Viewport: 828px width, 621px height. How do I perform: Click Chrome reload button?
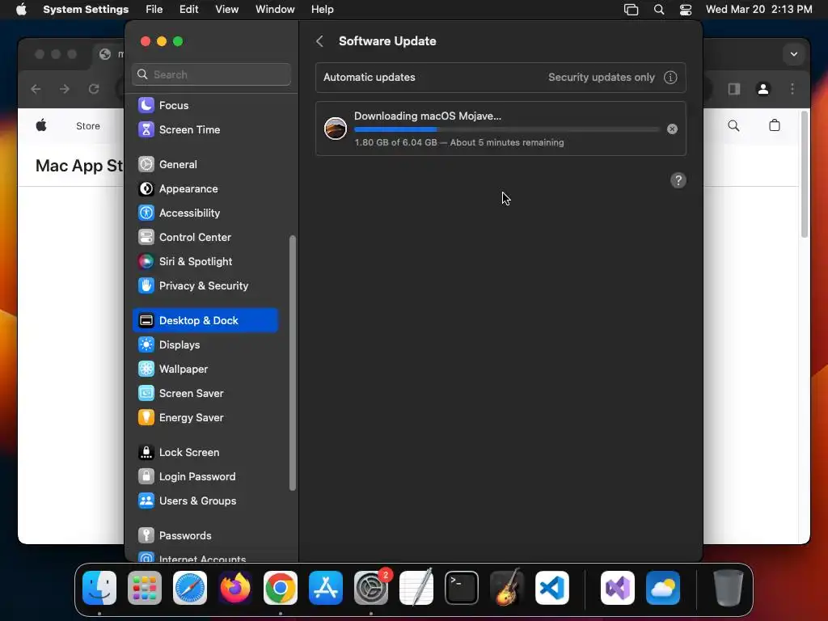pos(94,89)
